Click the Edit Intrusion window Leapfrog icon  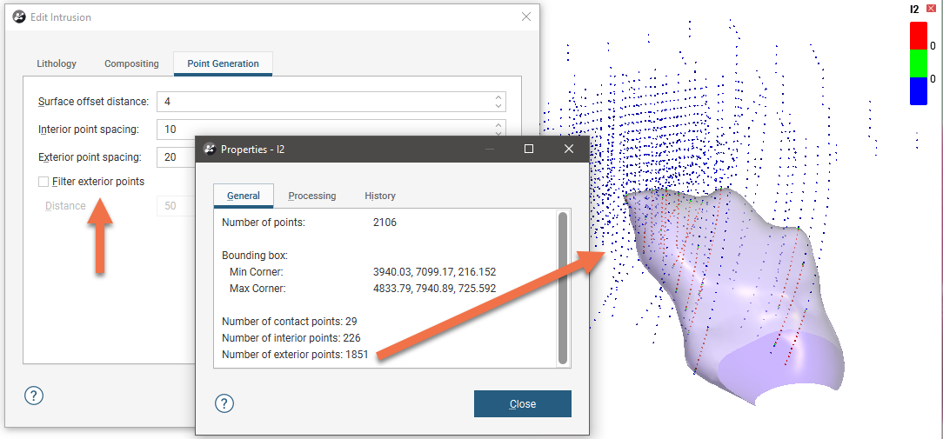click(x=18, y=17)
